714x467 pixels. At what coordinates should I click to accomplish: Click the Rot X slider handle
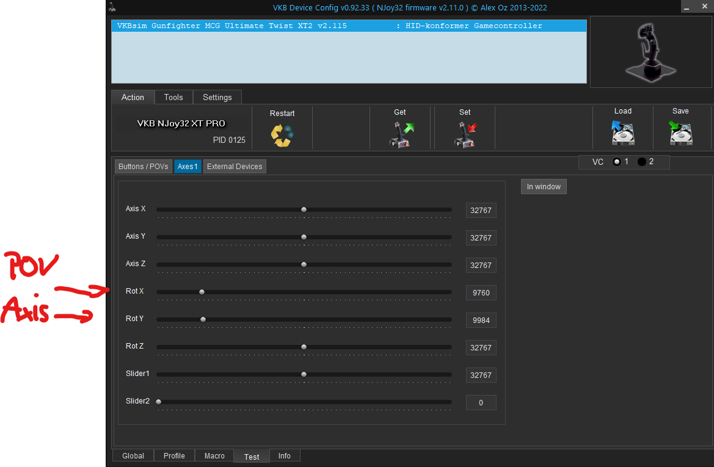click(x=202, y=292)
